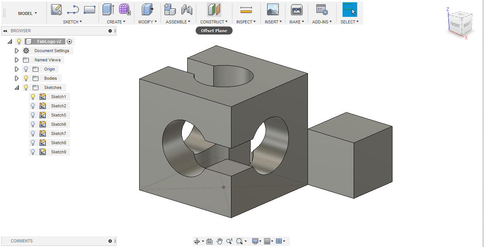The height and width of the screenshot is (247, 484).
Task: Click FRONT face of the ViewCube
Action: tap(455, 25)
